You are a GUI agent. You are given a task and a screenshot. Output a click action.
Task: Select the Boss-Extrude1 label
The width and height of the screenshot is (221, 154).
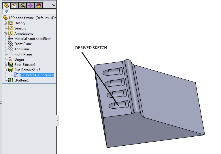25,65
